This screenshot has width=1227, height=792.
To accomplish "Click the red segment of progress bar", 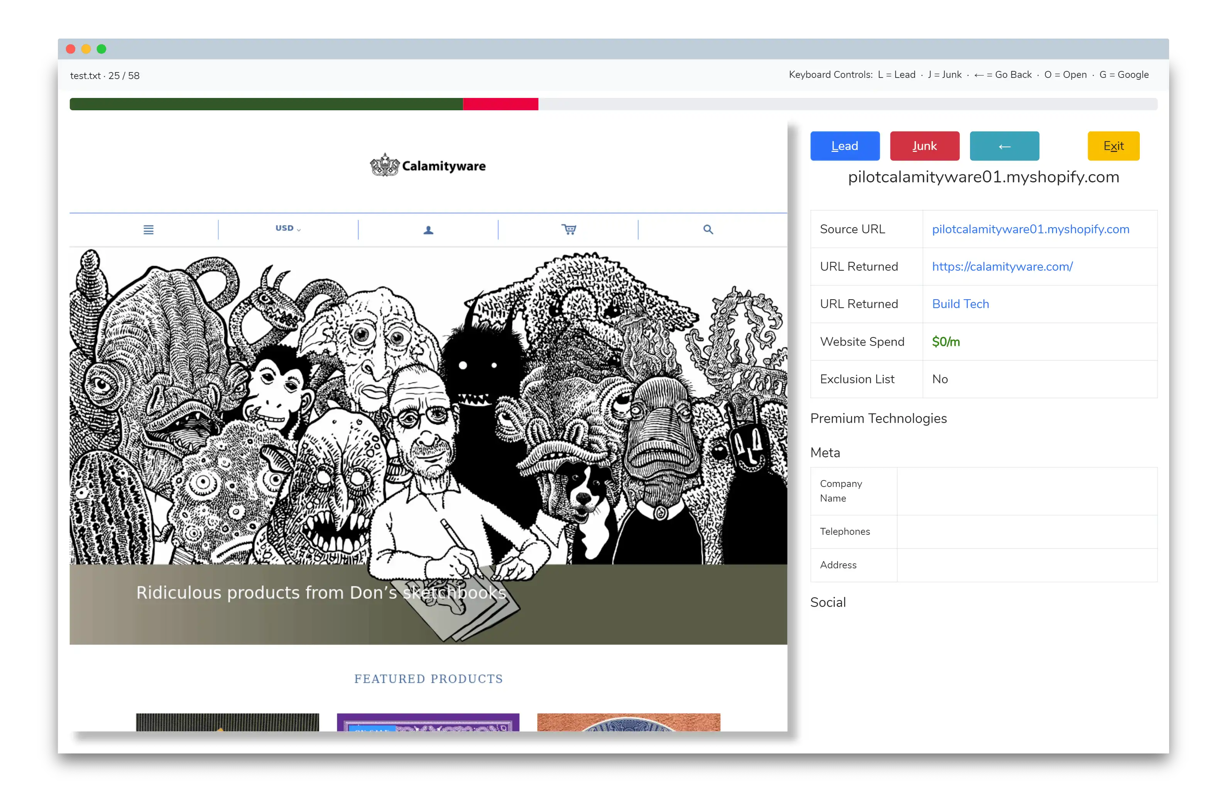I will [x=500, y=104].
